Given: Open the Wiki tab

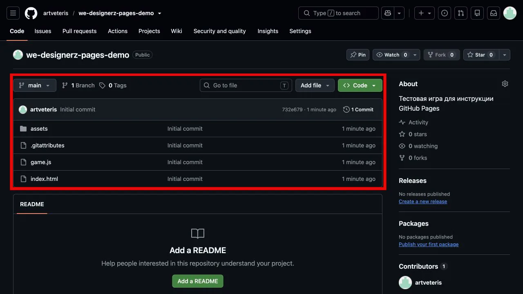Looking at the screenshot, I should [177, 31].
